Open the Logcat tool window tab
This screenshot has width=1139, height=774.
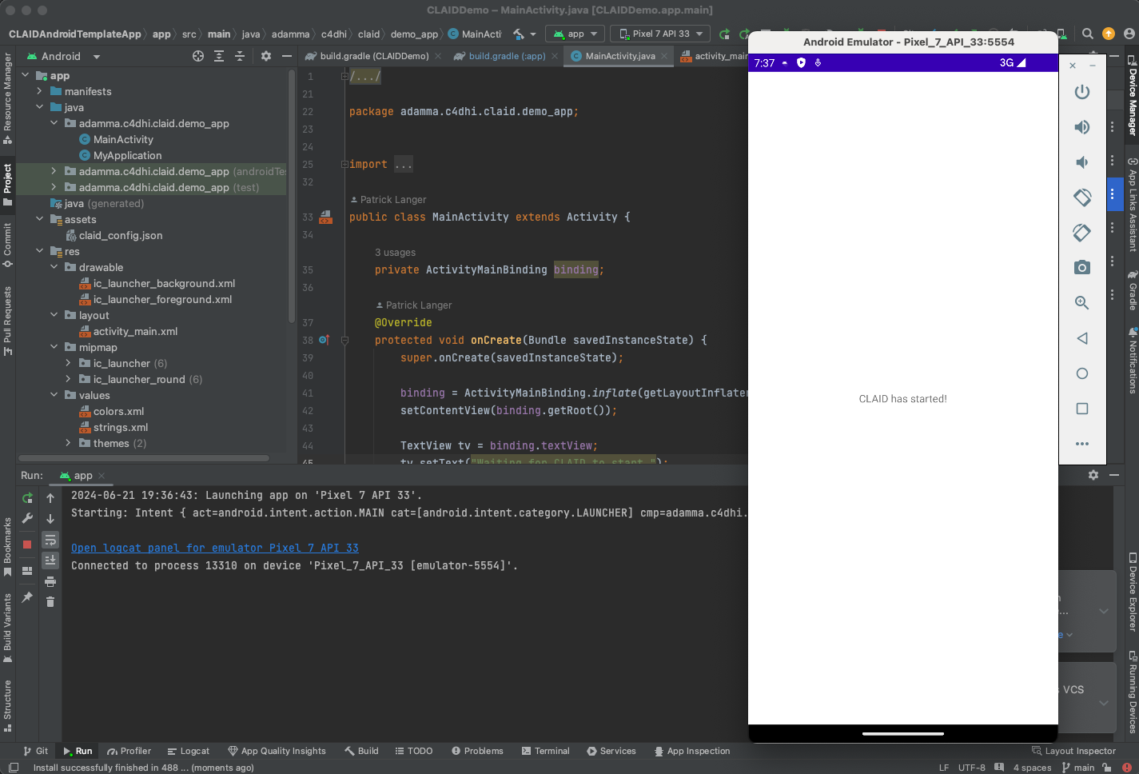pyautogui.click(x=189, y=751)
